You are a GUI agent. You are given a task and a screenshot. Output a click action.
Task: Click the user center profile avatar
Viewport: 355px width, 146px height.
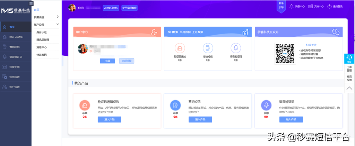click(83, 49)
